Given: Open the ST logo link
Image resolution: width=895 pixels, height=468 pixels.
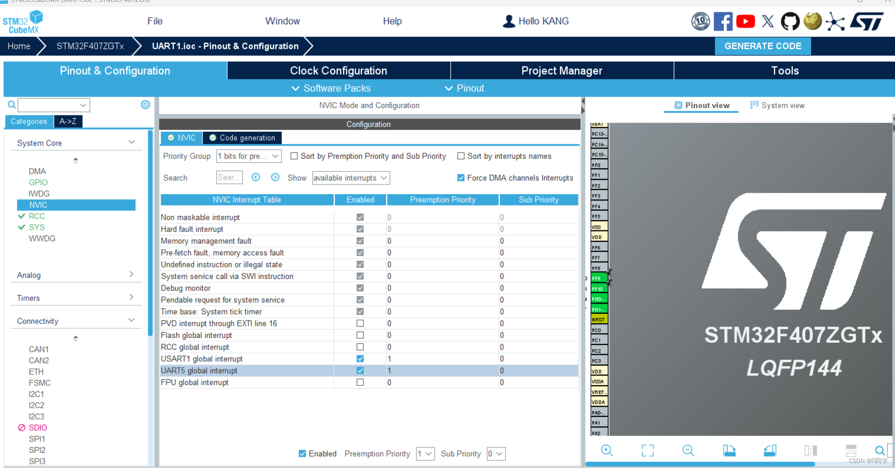Looking at the screenshot, I should [x=867, y=21].
